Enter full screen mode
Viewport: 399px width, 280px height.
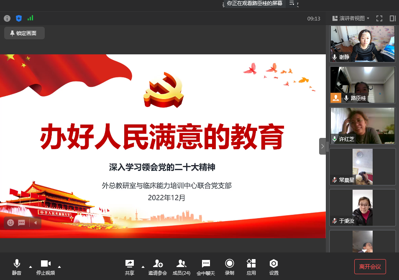pos(379,18)
